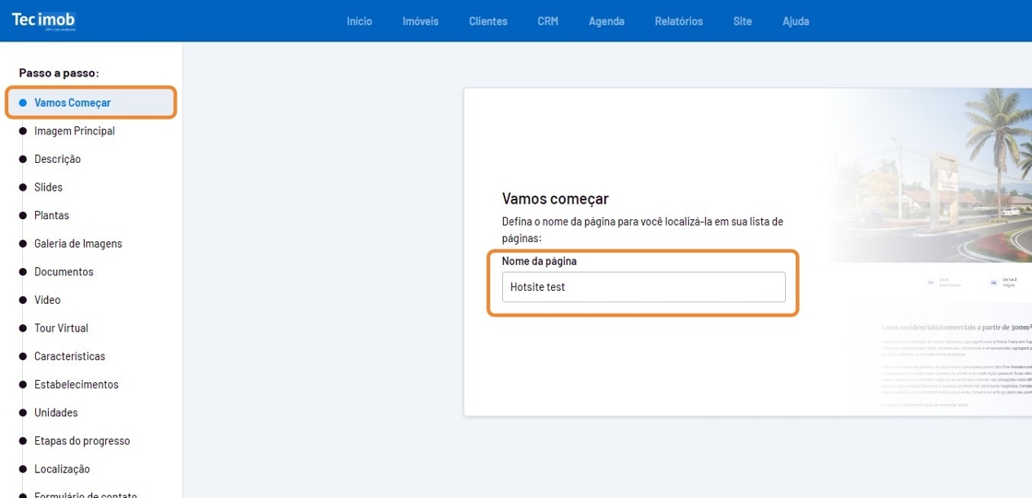Open the Início menu
Viewport: 1032px width, 498px height.
[359, 21]
